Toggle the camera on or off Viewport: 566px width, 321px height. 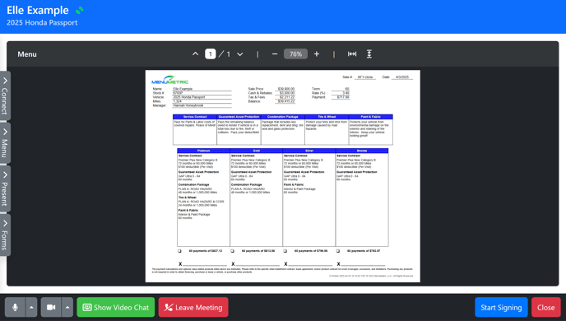pos(51,307)
